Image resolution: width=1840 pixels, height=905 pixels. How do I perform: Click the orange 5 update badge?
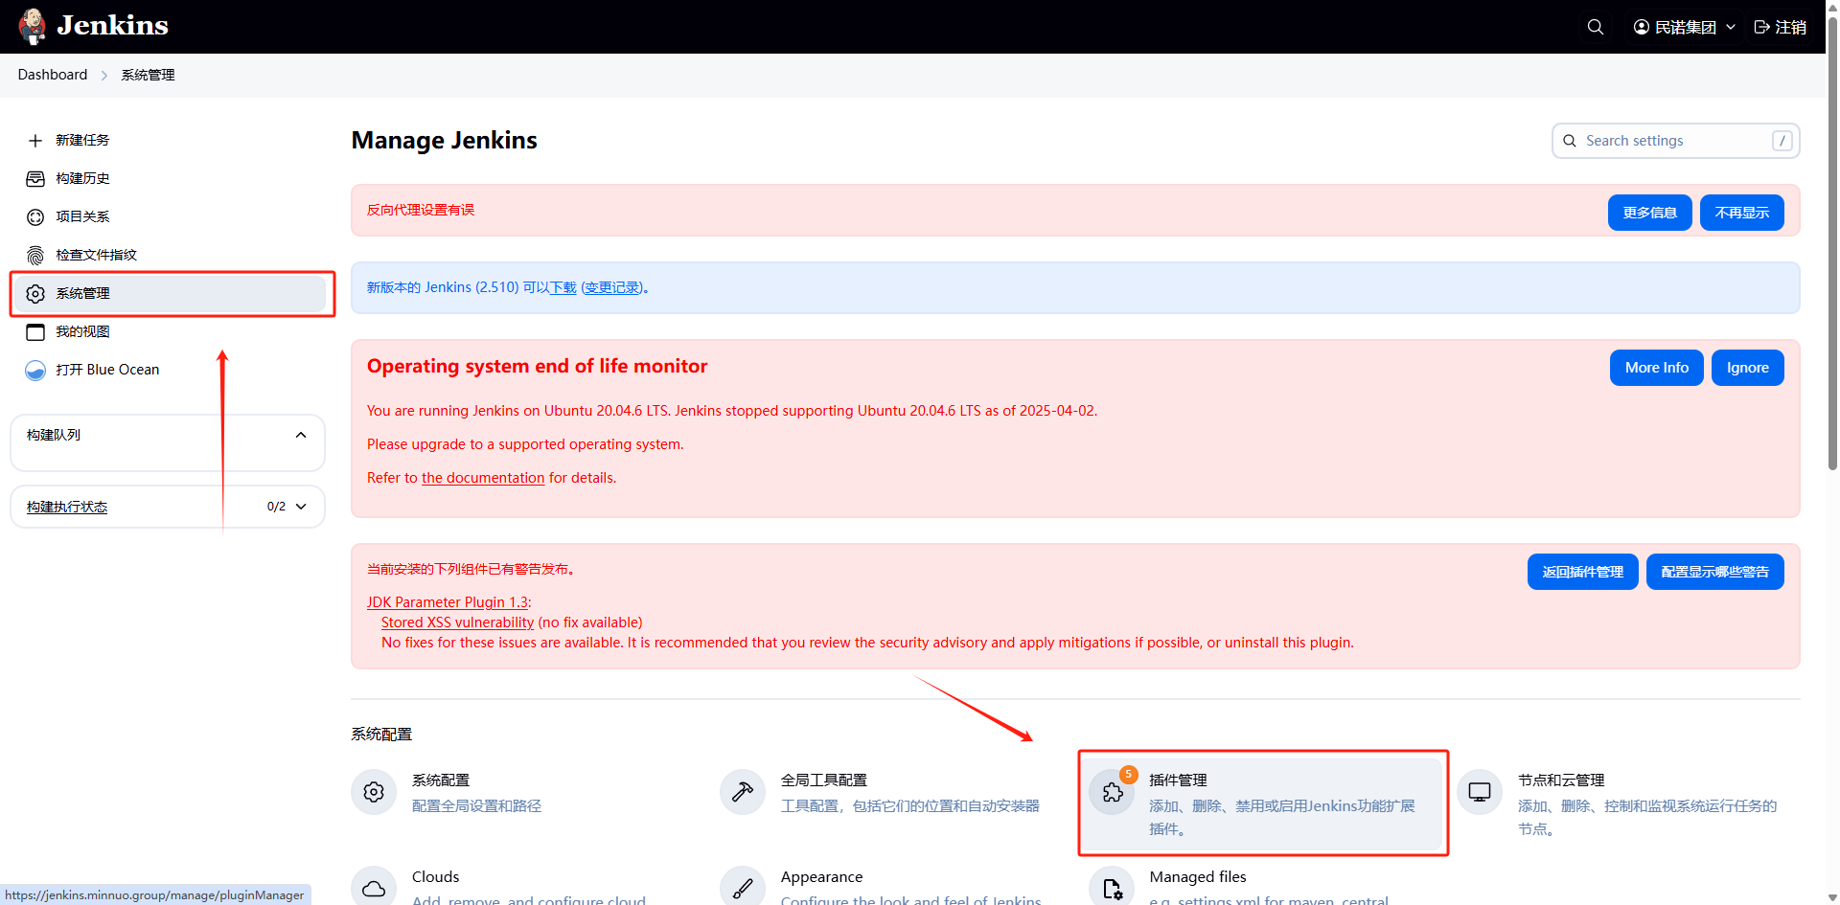[1129, 774]
